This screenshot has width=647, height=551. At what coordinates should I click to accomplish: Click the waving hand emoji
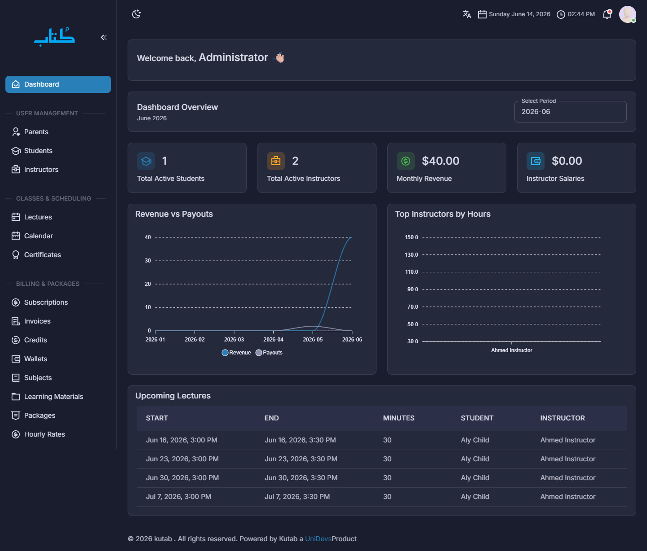click(279, 57)
